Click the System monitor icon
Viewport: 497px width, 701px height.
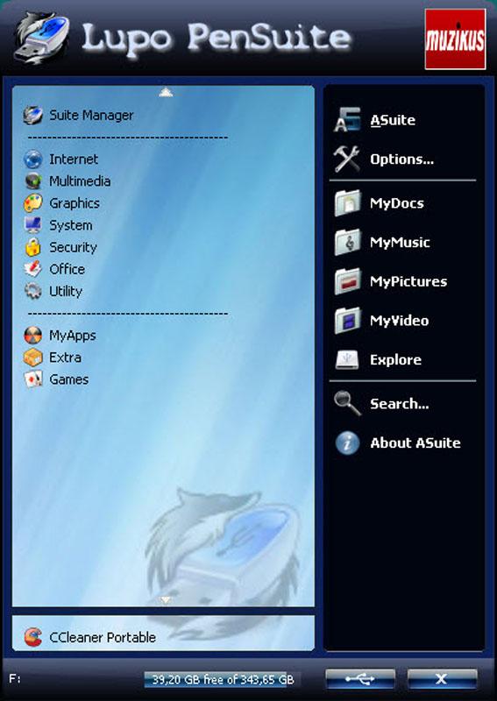[x=33, y=225]
